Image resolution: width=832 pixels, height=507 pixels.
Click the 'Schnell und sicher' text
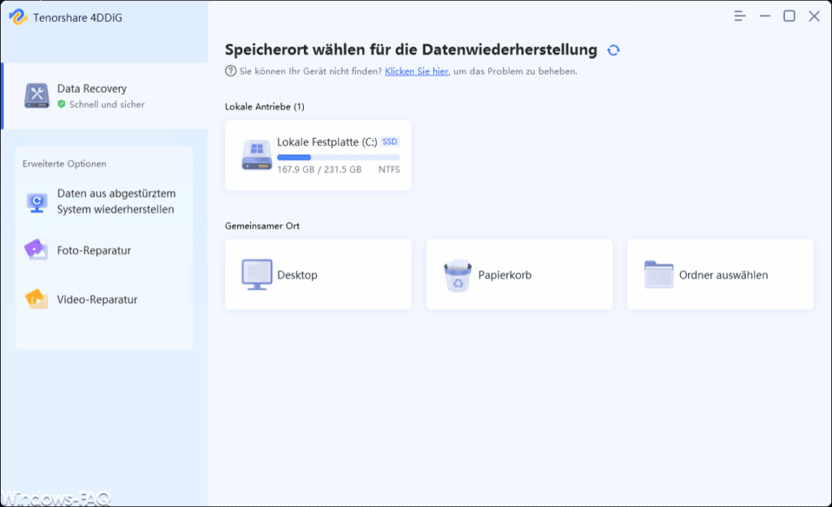[107, 105]
